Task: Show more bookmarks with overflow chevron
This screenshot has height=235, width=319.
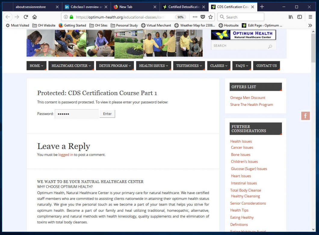Action: 310,26
